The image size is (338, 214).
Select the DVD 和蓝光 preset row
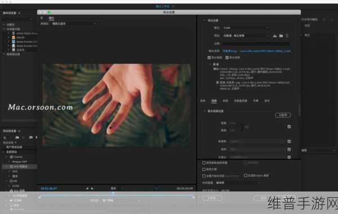[x=19, y=167]
